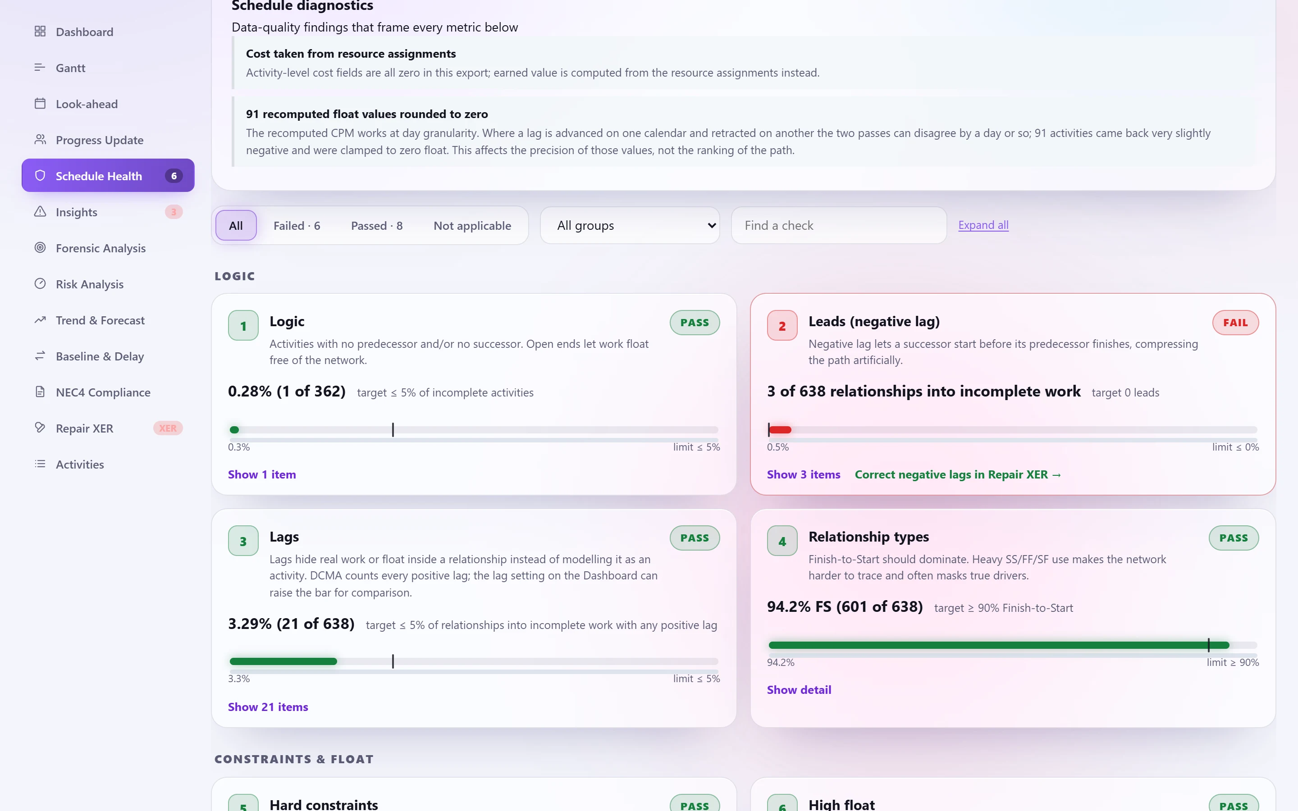Viewport: 1298px width, 811px height.
Task: Click the High float card title
Action: point(841,804)
